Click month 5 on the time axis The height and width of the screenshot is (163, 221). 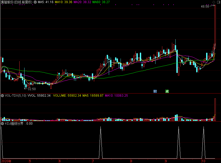30,161
